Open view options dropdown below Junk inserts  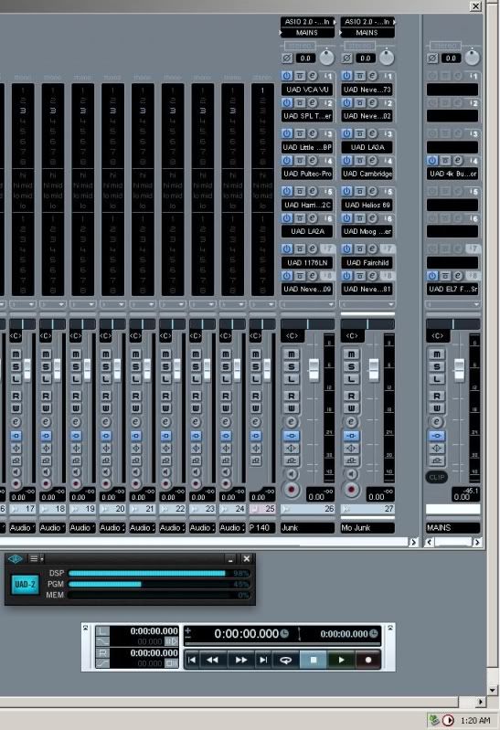click(x=307, y=304)
